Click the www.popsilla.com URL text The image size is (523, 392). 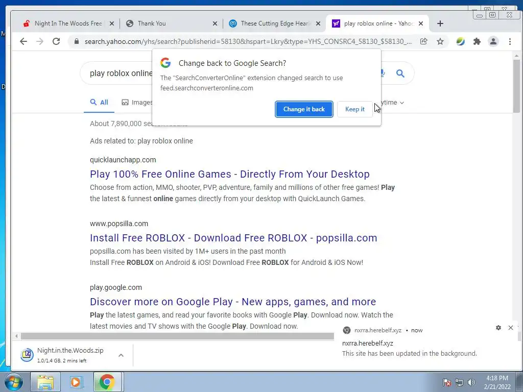click(x=118, y=224)
